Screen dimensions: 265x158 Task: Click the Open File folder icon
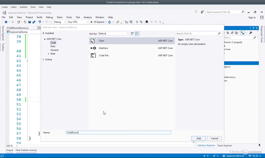[x=25, y=22]
